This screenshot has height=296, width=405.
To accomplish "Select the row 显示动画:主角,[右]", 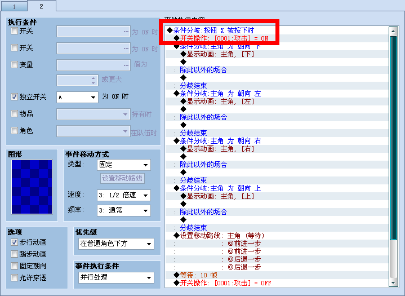I will [277, 149].
